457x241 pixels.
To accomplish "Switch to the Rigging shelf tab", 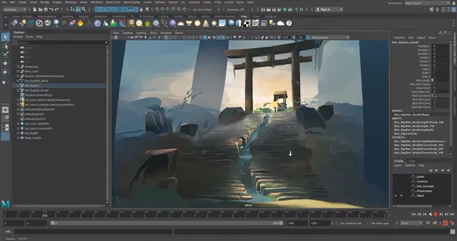I will tap(84, 16).
